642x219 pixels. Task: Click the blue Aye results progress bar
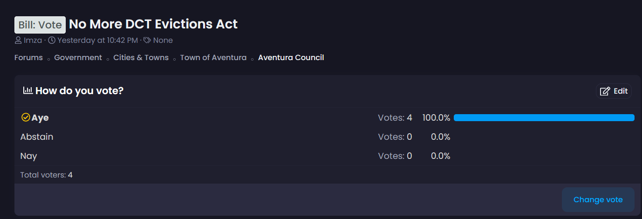click(x=544, y=118)
